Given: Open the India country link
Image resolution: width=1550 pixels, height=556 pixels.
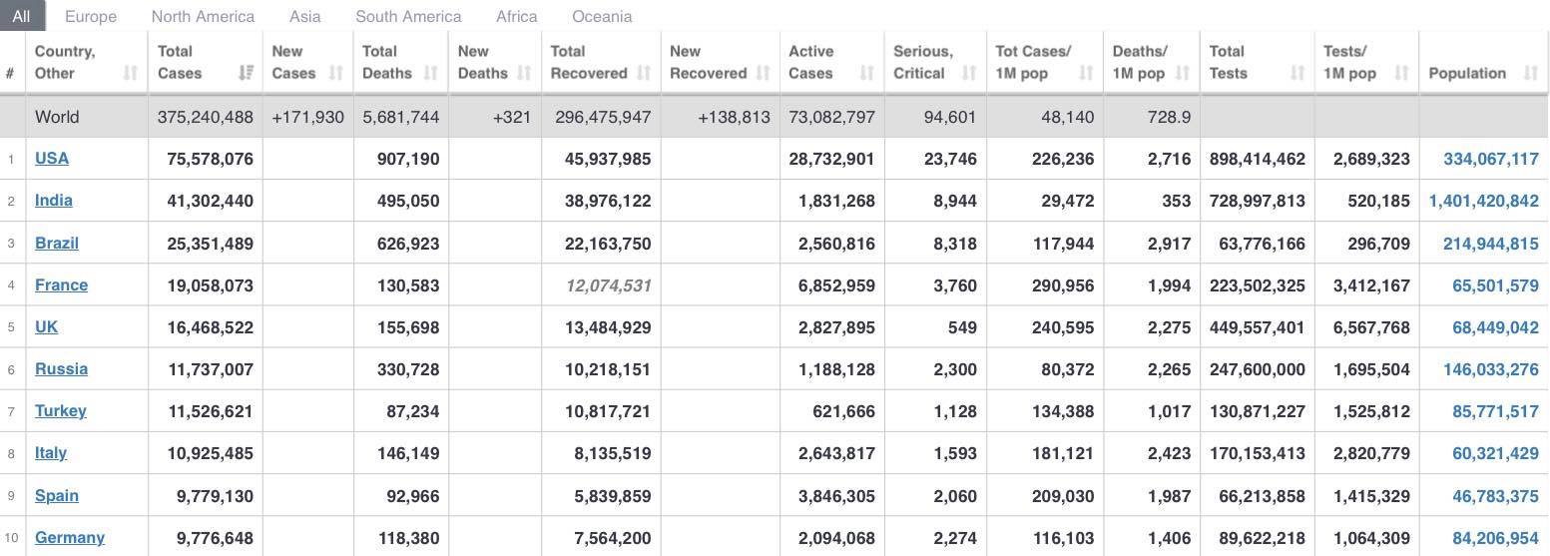Looking at the screenshot, I should pyautogui.click(x=54, y=200).
